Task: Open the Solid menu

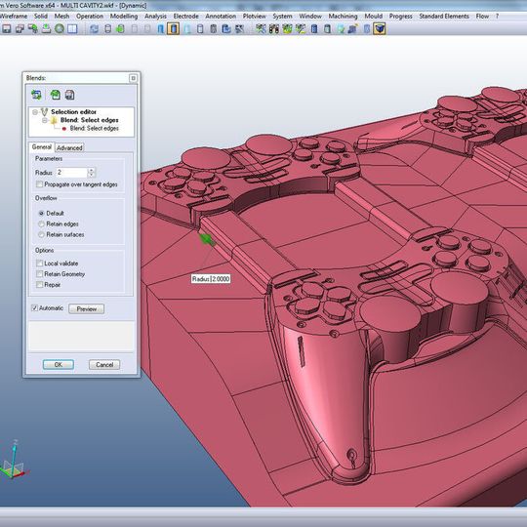Action: pyautogui.click(x=41, y=16)
